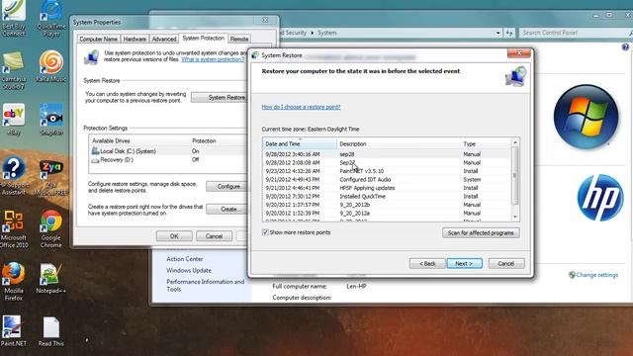The height and width of the screenshot is (356, 633).
Task: Select the Installed QuickTime restore point
Action: point(387,196)
